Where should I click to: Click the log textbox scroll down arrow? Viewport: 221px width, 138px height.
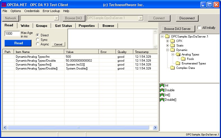point(155,46)
